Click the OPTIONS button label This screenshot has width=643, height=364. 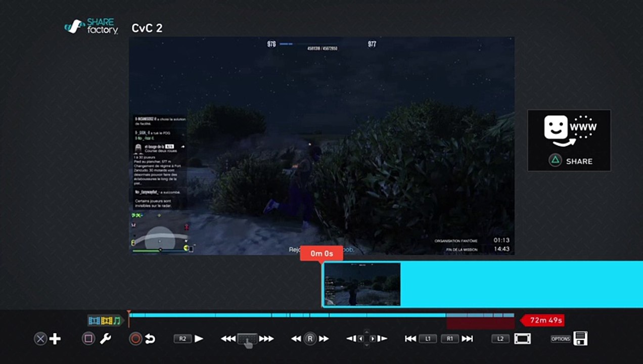[561, 339]
